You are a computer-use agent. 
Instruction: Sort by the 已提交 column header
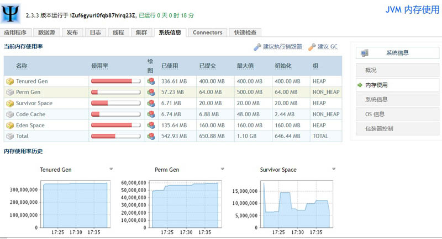[x=208, y=66]
